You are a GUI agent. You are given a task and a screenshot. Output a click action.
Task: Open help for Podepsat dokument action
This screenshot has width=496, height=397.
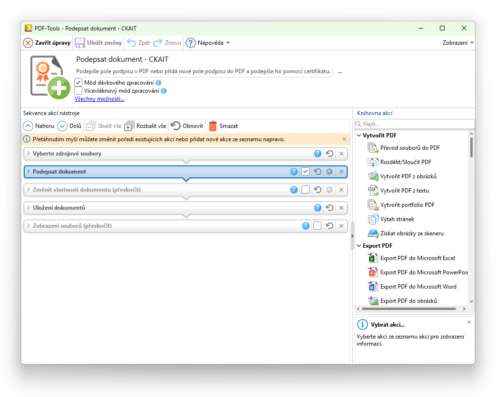(294, 172)
